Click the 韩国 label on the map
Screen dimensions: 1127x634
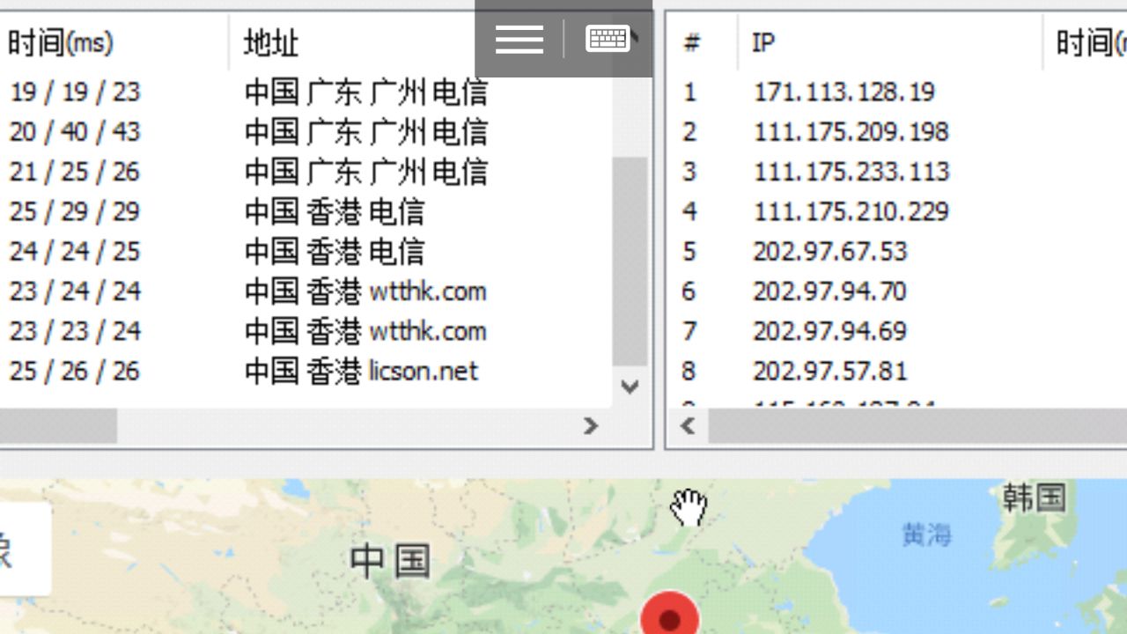[1034, 498]
